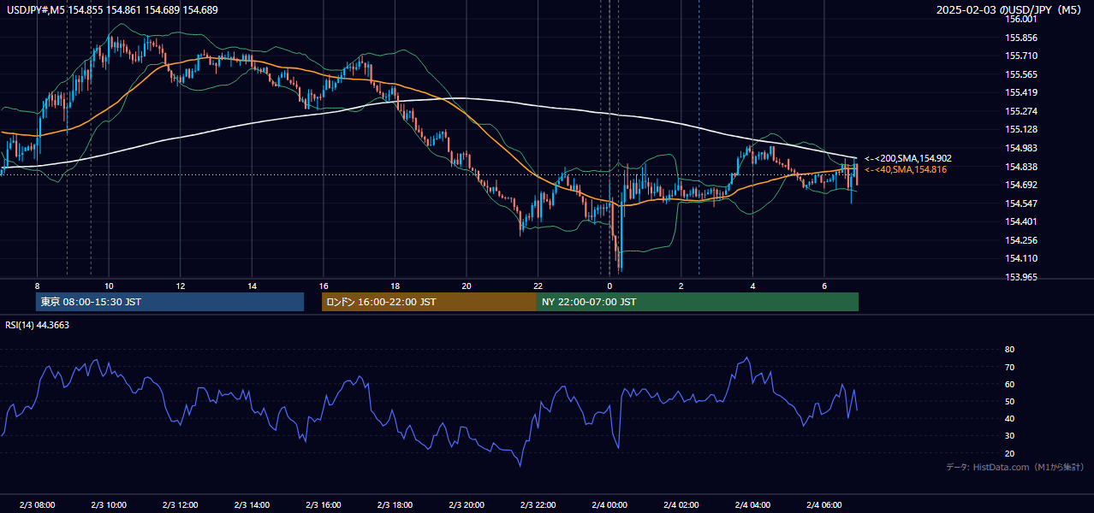Click RSI axis level 30
Viewport: 1094px width, 513px height.
[x=1010, y=436]
